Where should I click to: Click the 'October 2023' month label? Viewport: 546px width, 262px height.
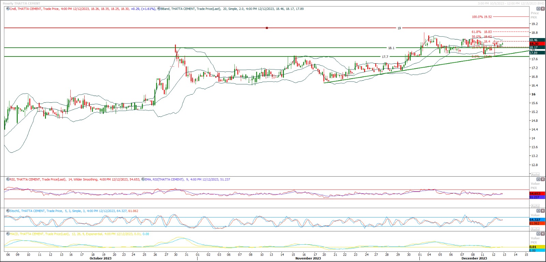point(100,258)
